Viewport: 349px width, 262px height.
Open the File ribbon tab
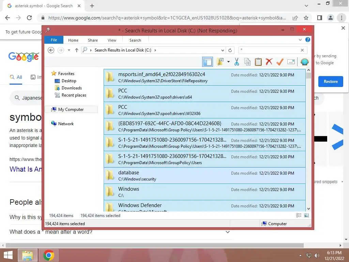point(54,40)
